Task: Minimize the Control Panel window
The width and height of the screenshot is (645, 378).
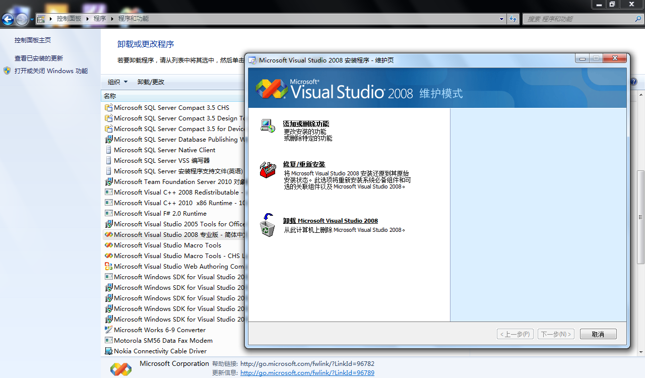Action: [x=599, y=4]
